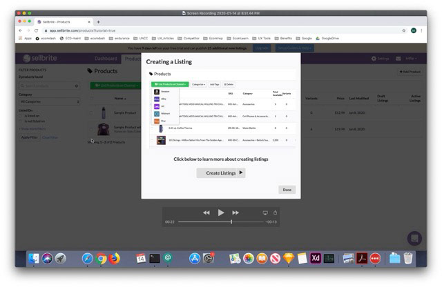This screenshot has width=442, height=287.
Task: Open the Categorize dropdown in dialog
Action: 198,84
